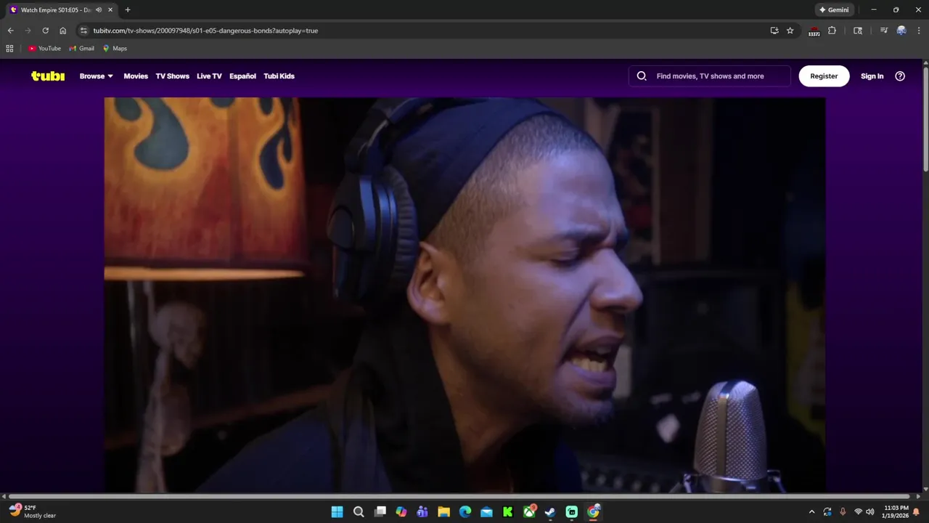Open File Explorer from taskbar

click(x=443, y=512)
